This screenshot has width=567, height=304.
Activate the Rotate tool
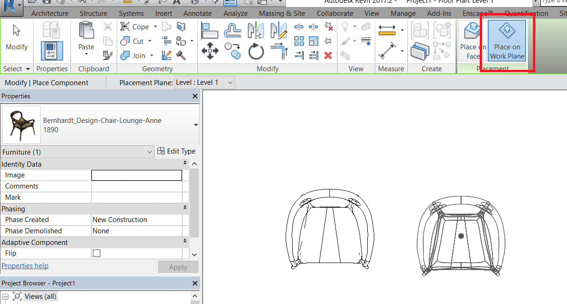256,51
